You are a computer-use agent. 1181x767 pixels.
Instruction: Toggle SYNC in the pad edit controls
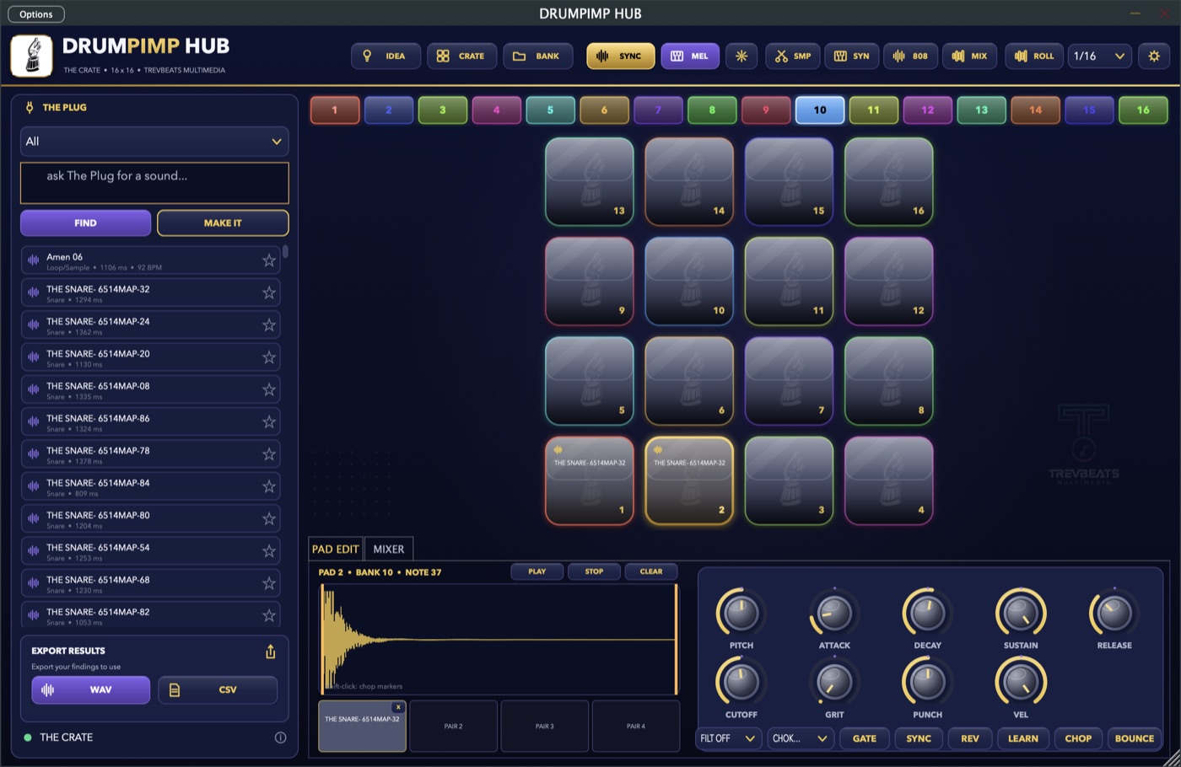tap(919, 738)
